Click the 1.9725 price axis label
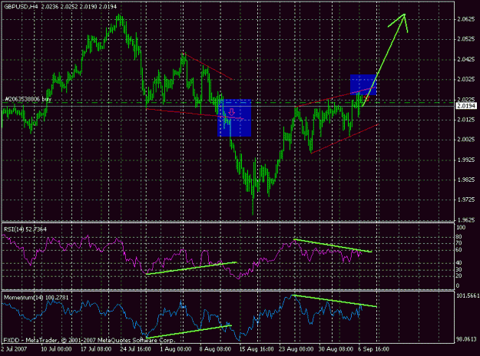This screenshot has height=356, width=480. pos(465,199)
